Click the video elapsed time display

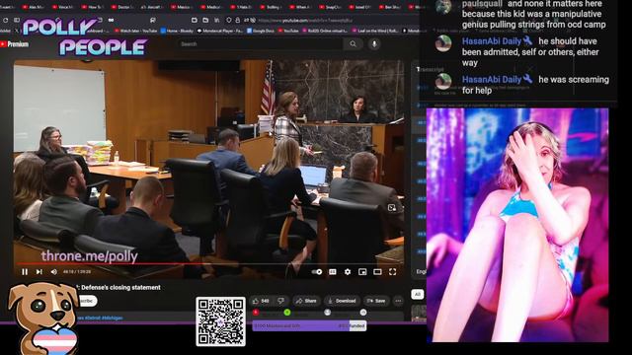[x=77, y=272]
